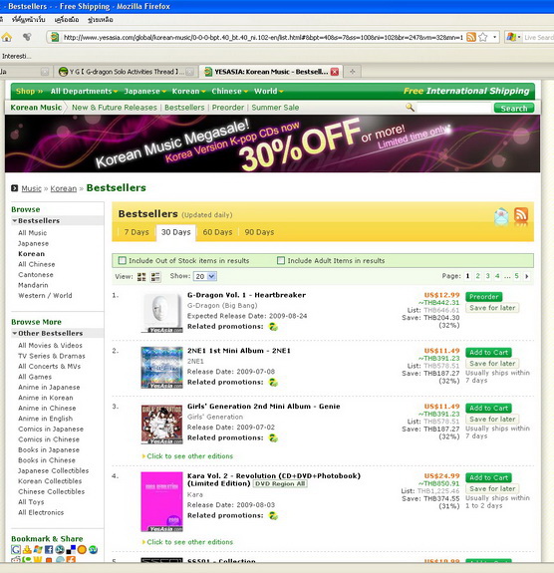
Task: Open the Preorder section link
Action: [227, 108]
